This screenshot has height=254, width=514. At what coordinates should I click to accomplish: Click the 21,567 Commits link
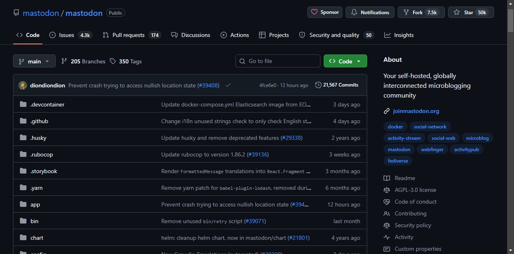point(337,85)
